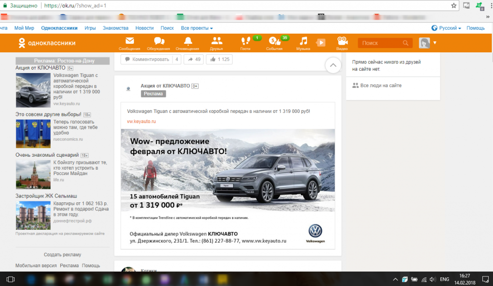Click the footer Реклама link

[69, 266]
